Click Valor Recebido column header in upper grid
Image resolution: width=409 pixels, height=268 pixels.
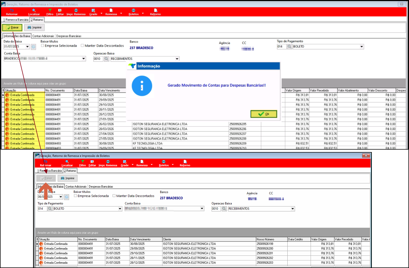(323, 90)
